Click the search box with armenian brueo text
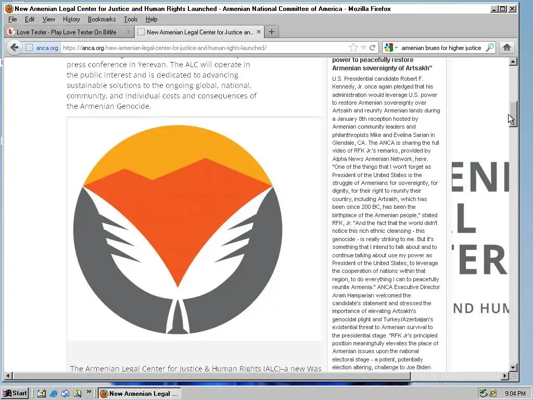The image size is (533, 400). (441, 47)
